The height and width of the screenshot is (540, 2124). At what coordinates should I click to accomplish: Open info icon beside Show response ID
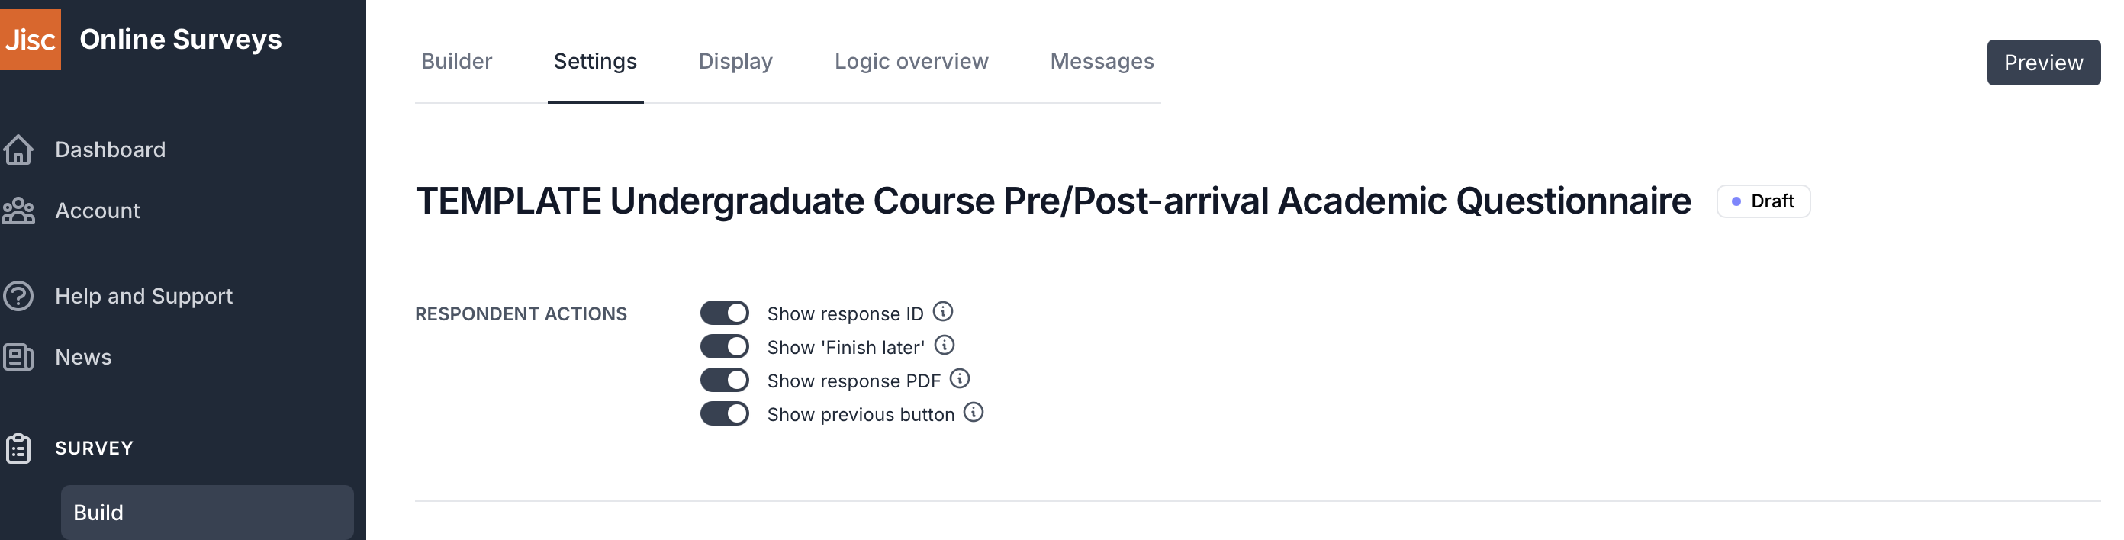click(x=942, y=312)
